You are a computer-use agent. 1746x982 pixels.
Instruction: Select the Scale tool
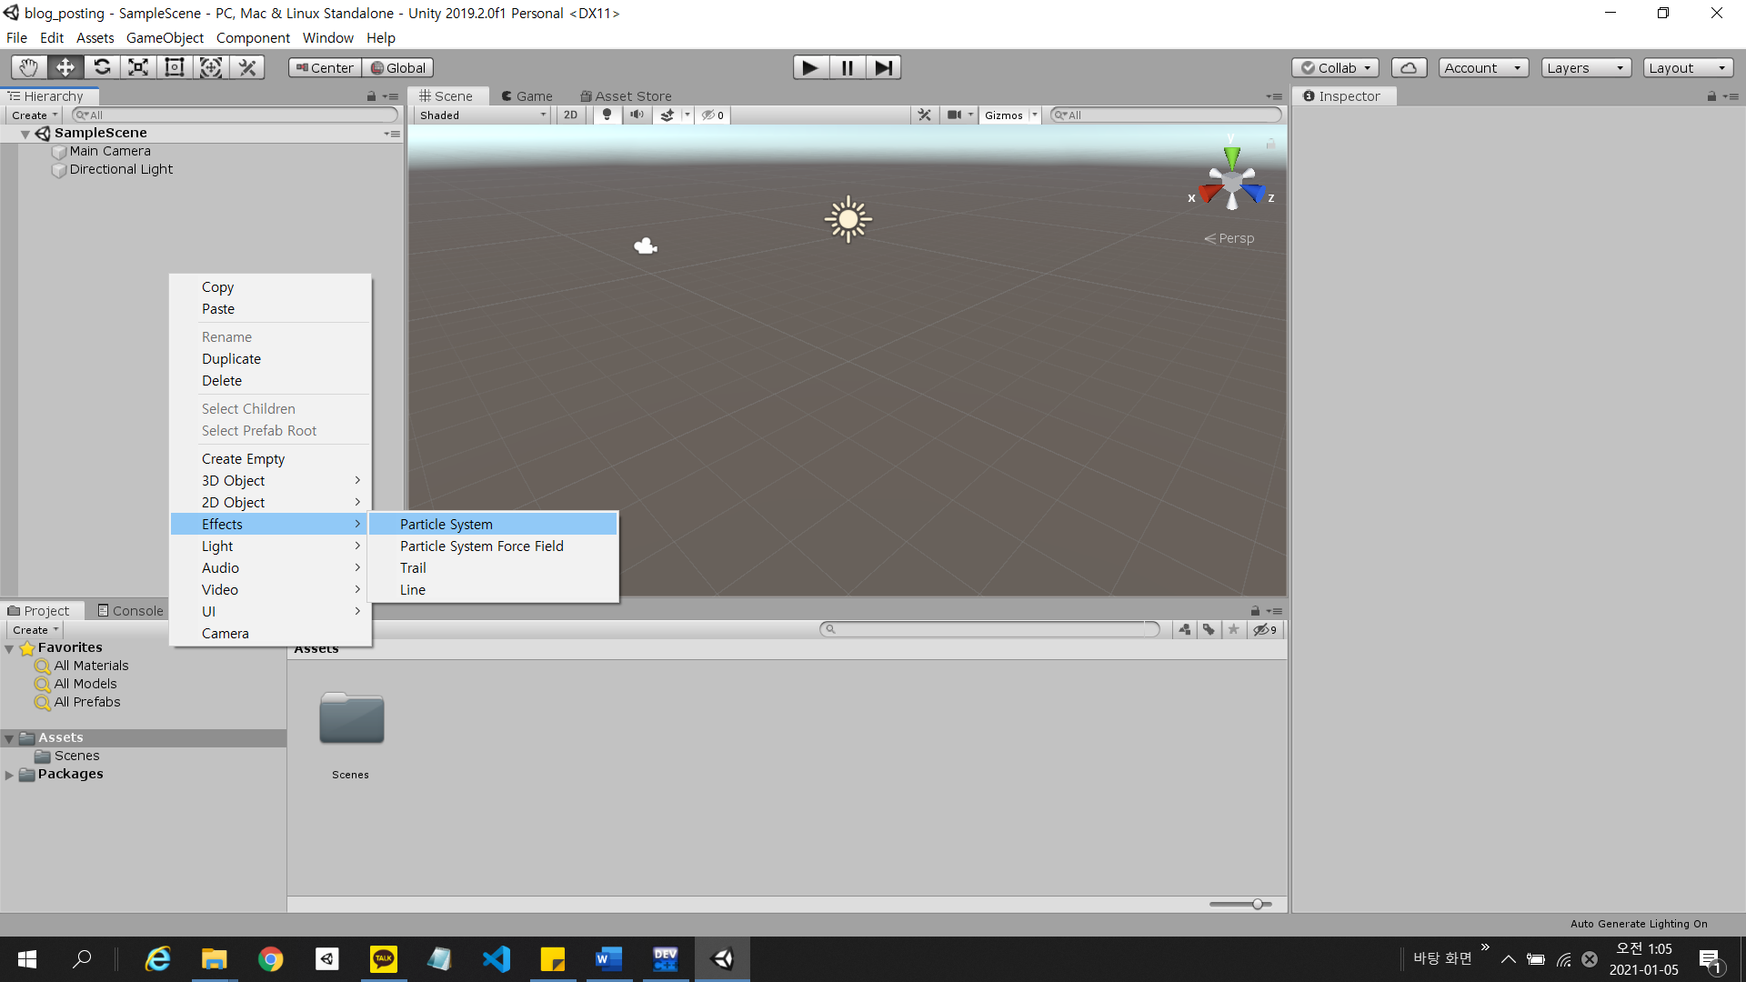[x=137, y=67]
